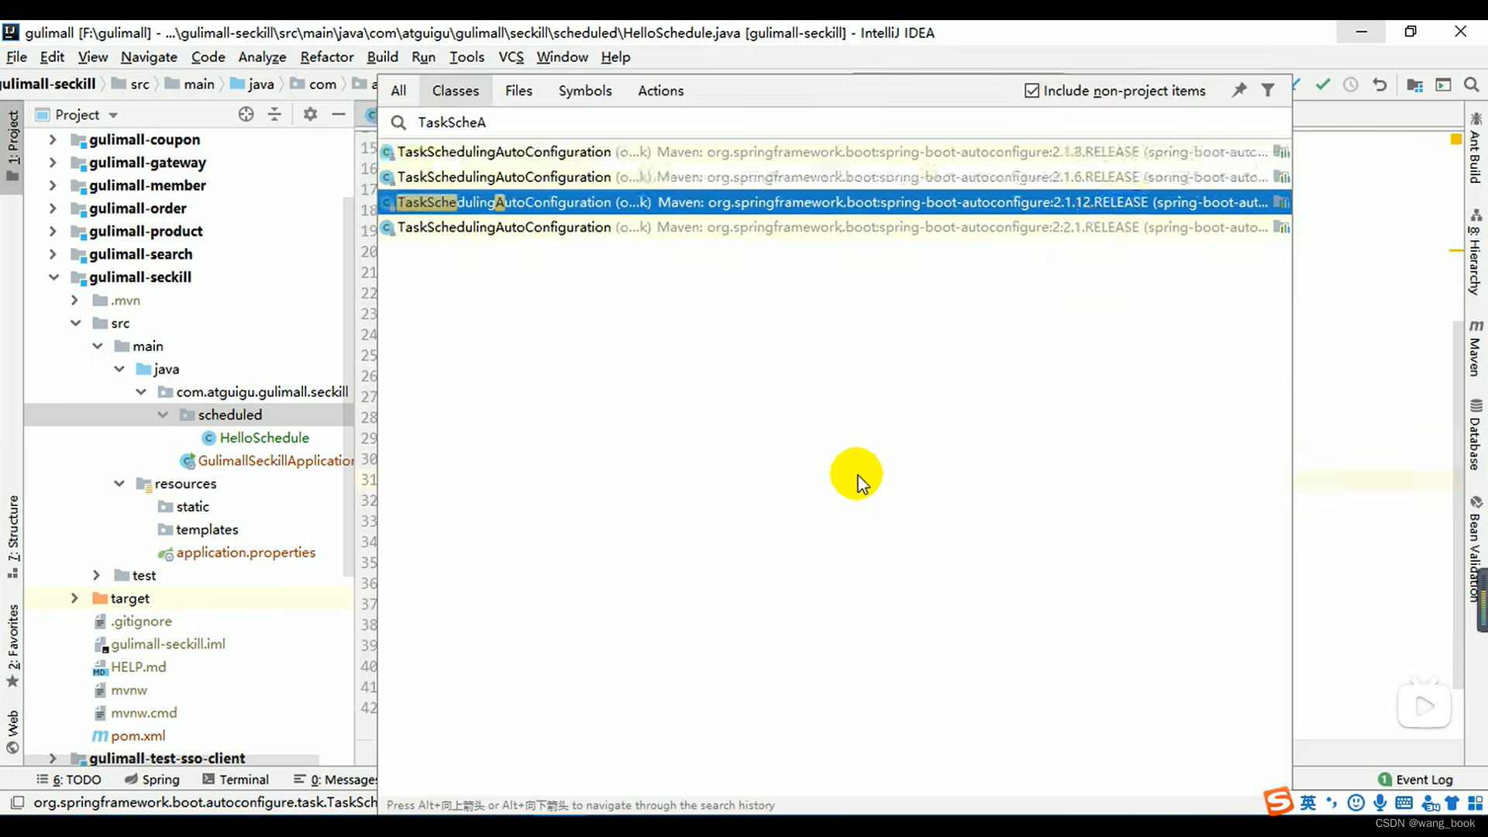Collapse the scheduled package

(163, 415)
